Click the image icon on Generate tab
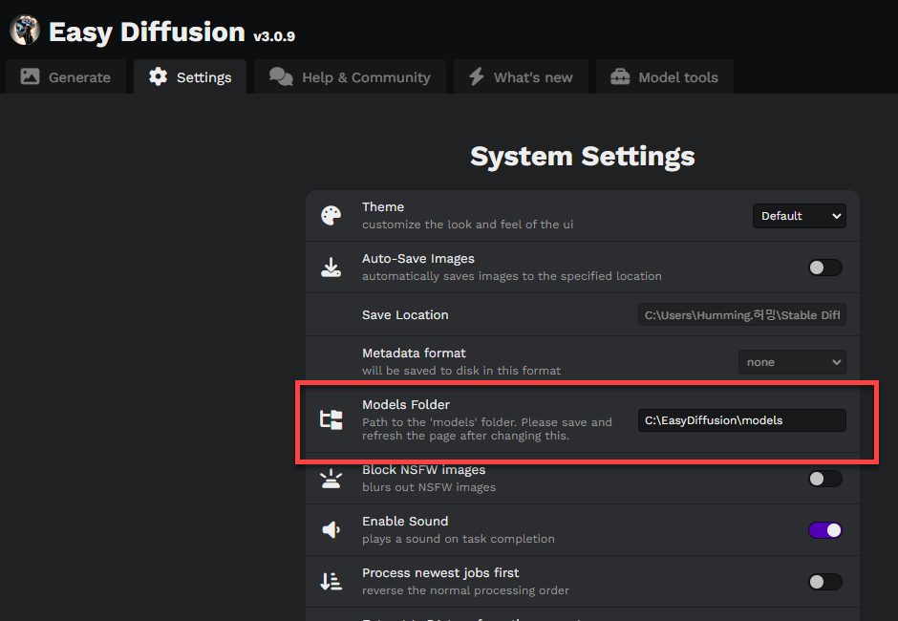The height and width of the screenshot is (621, 898). click(x=30, y=76)
